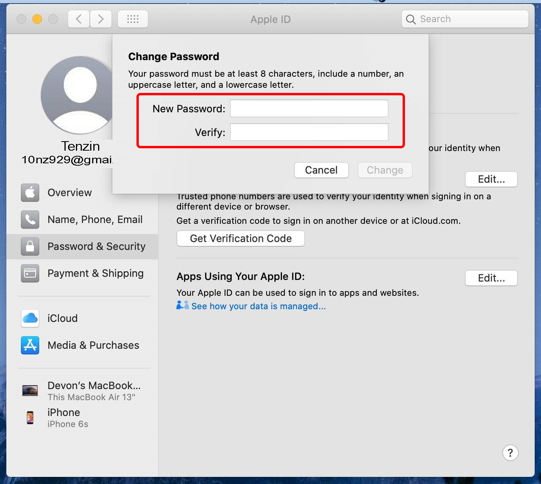The width and height of the screenshot is (541, 484).
Task: Click the Get Verification Code button
Action: point(240,238)
